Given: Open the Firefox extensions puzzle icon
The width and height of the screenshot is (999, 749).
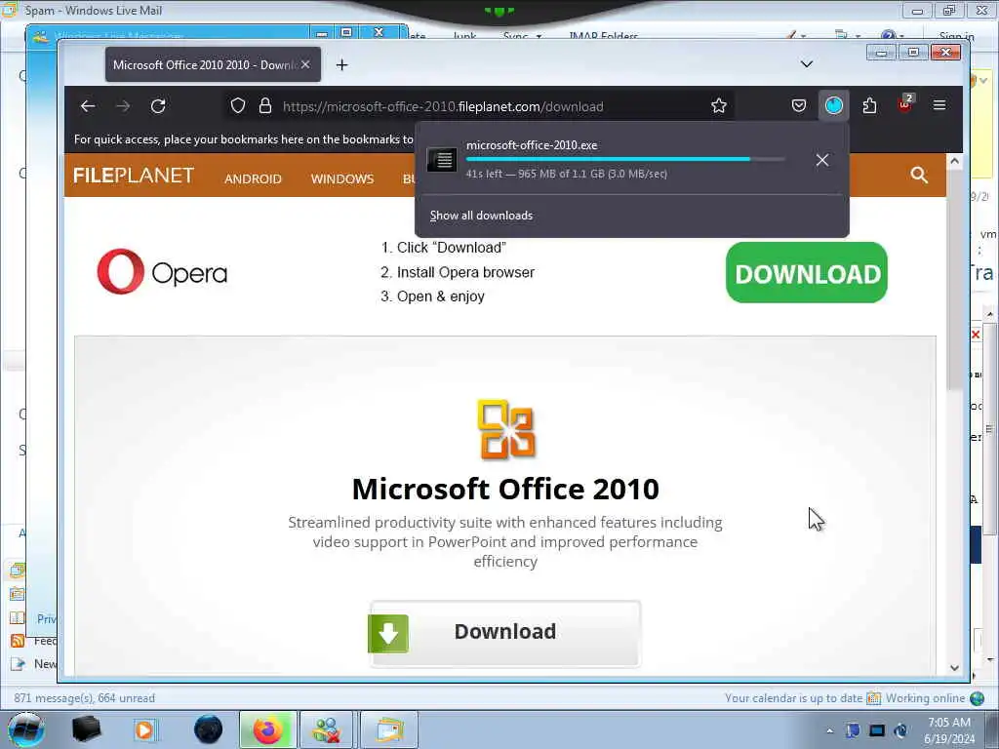Looking at the screenshot, I should [869, 105].
